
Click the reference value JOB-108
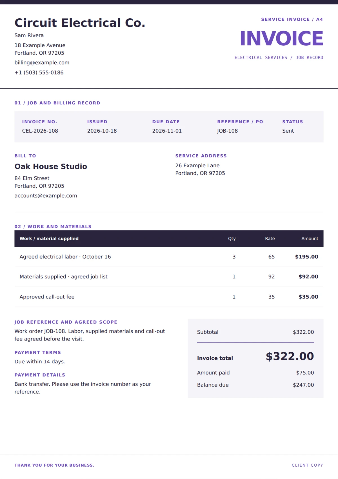[227, 131]
